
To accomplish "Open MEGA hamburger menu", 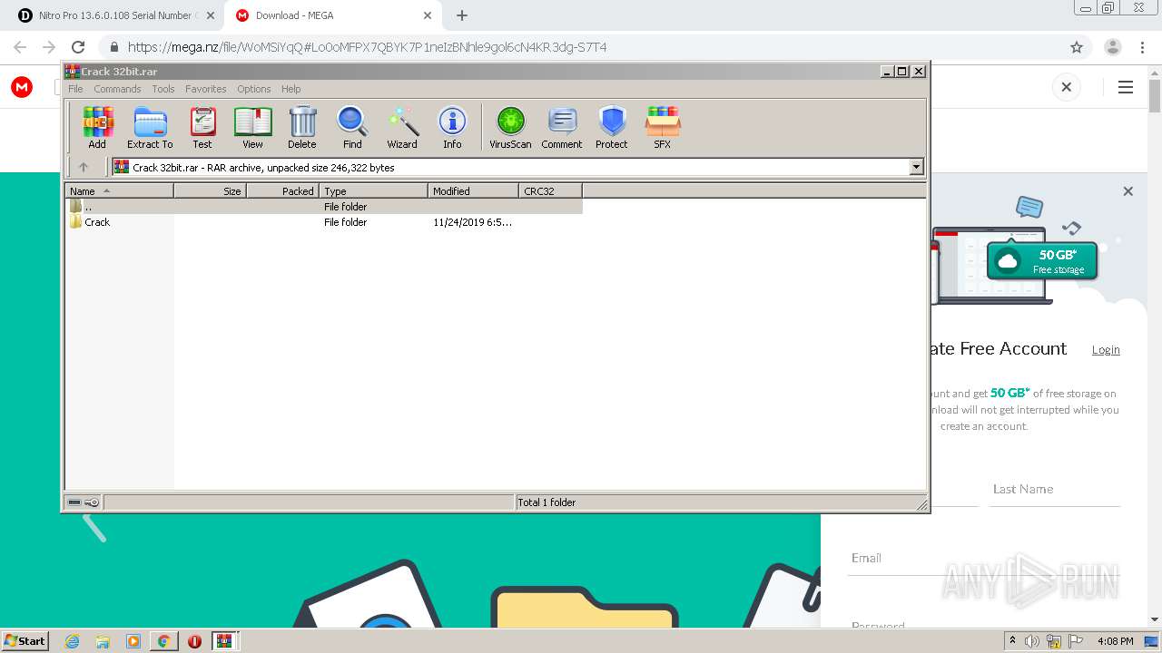I will click(x=1126, y=87).
